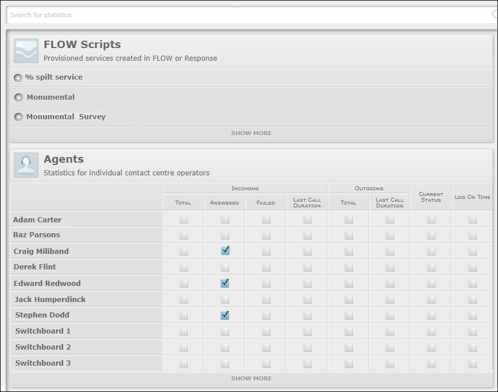The width and height of the screenshot is (498, 392).
Task: Show more Agents rows
Action: tap(251, 378)
